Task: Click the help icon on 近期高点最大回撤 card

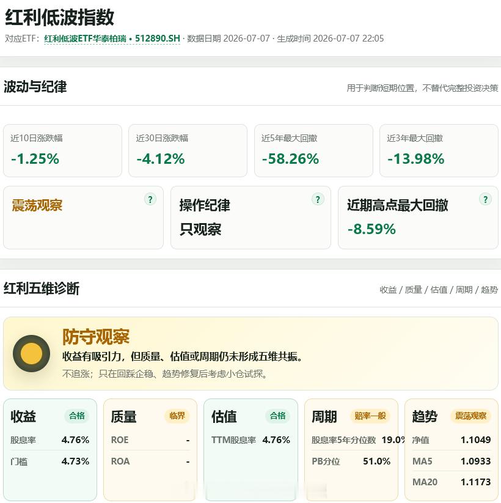Action: (485, 199)
